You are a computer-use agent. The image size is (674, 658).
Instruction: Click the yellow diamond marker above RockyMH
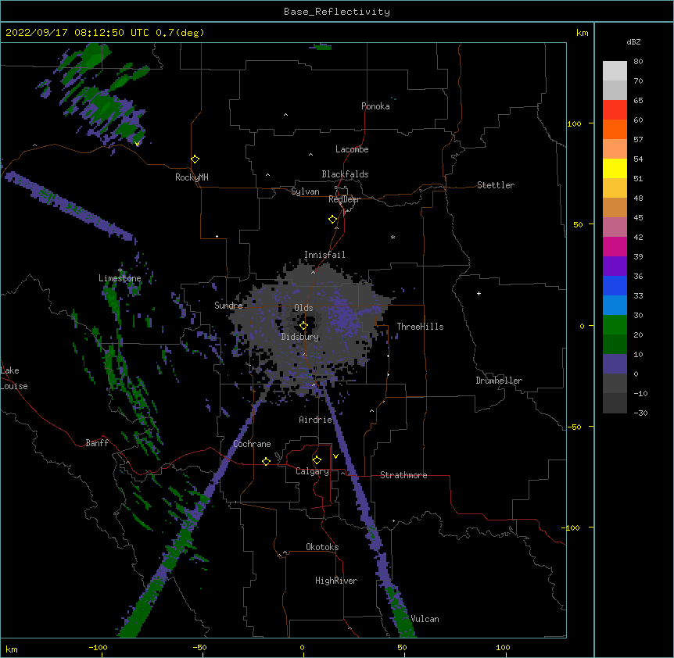coord(195,159)
